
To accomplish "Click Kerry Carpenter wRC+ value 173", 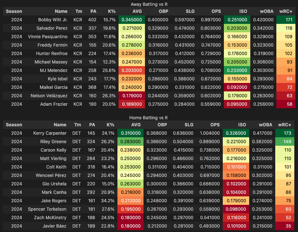I will 285,133.
